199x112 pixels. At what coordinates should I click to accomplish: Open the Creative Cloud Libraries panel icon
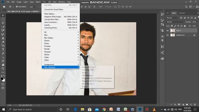click(x=162, y=59)
